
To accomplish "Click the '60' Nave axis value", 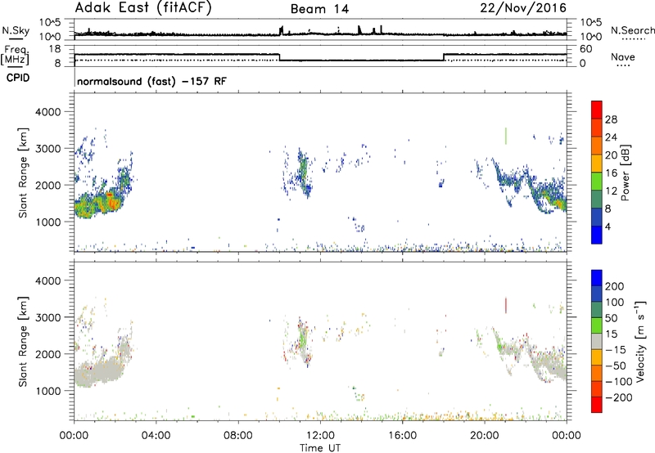I will (x=585, y=49).
